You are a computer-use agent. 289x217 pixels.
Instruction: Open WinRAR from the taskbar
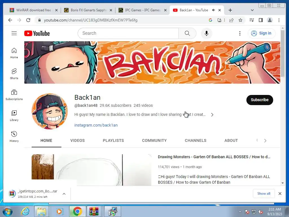[x=94, y=211]
